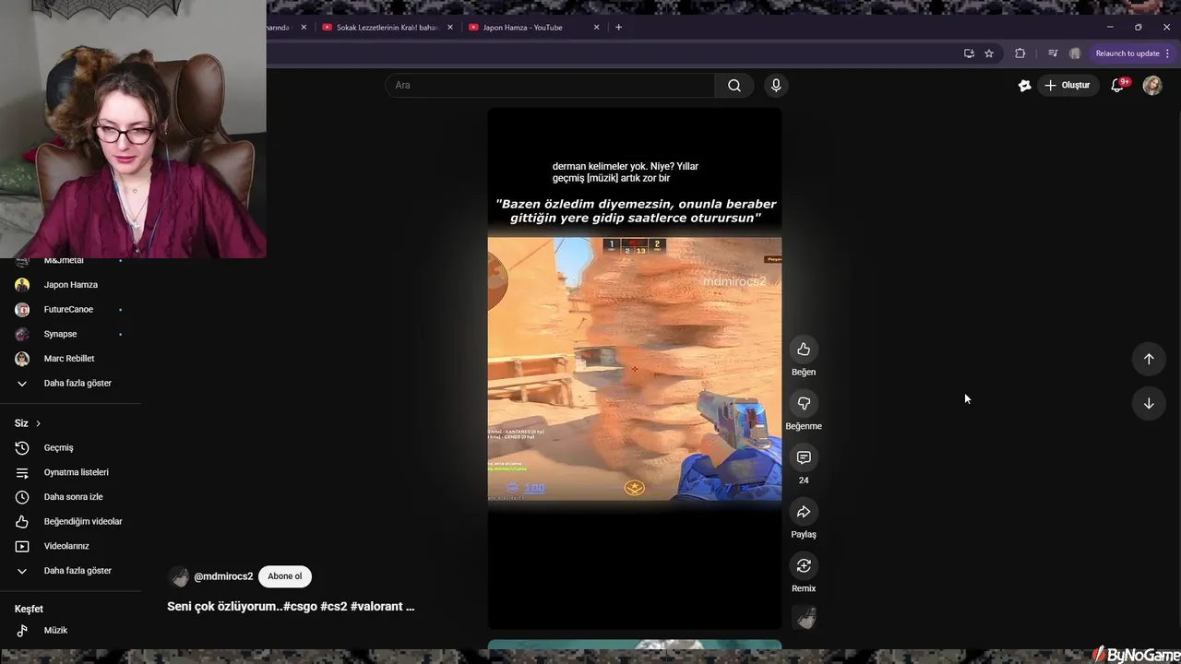Viewport: 1181px width, 664px height.
Task: Pause the playing short video
Action: pyautogui.click(x=635, y=369)
